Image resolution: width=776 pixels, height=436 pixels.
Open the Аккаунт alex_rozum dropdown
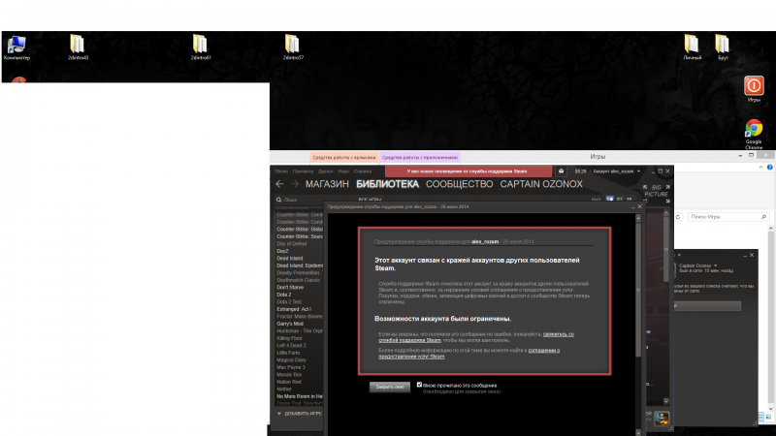pos(617,171)
